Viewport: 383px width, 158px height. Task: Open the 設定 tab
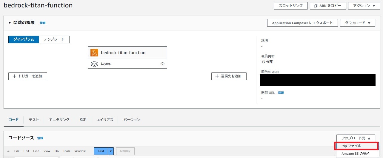(x=83, y=120)
